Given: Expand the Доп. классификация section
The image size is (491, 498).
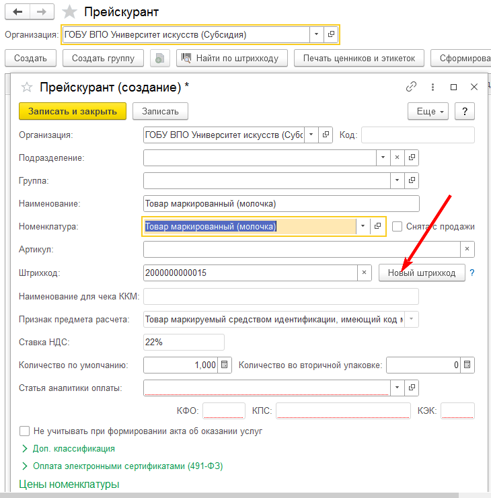Looking at the screenshot, I should [x=25, y=448].
